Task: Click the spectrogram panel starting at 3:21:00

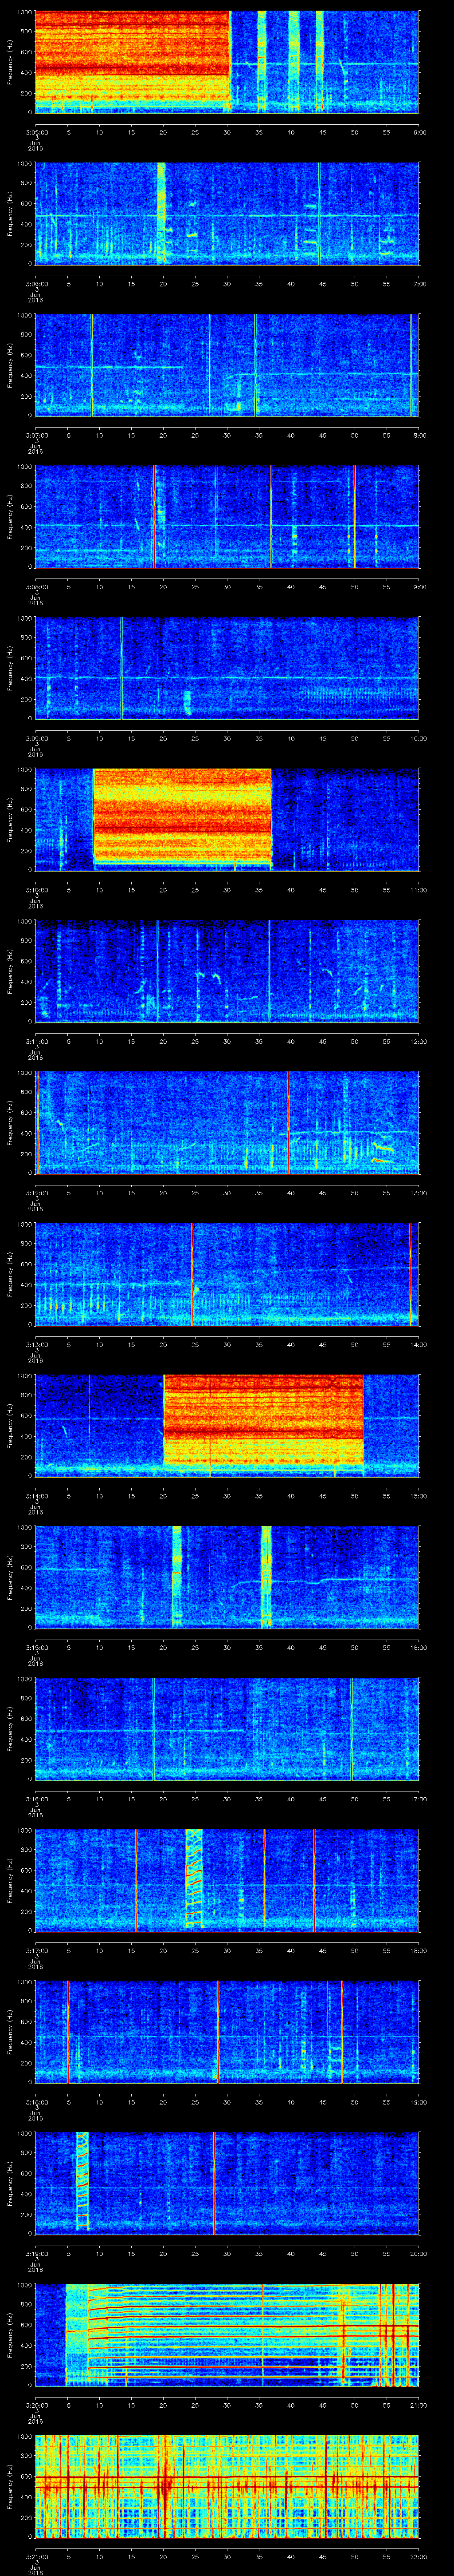Action: [227, 2488]
